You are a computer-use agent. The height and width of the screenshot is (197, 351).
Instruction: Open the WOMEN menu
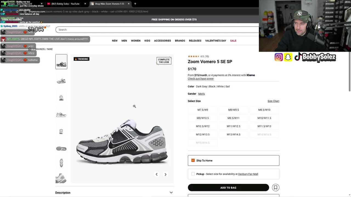click(x=136, y=41)
